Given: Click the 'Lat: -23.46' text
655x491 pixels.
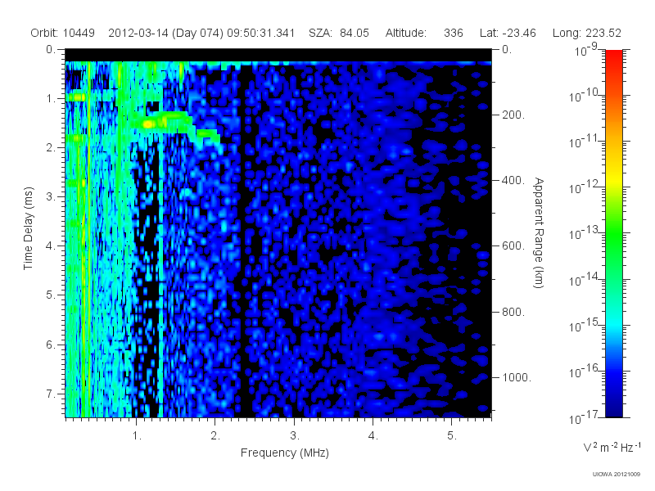Looking at the screenshot, I should coord(508,33).
